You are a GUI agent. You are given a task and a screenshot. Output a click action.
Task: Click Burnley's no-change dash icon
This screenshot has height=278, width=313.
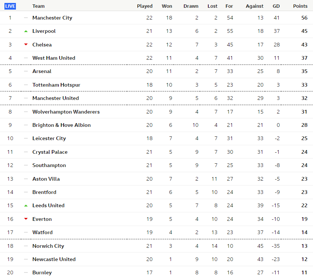pyautogui.click(x=26, y=272)
